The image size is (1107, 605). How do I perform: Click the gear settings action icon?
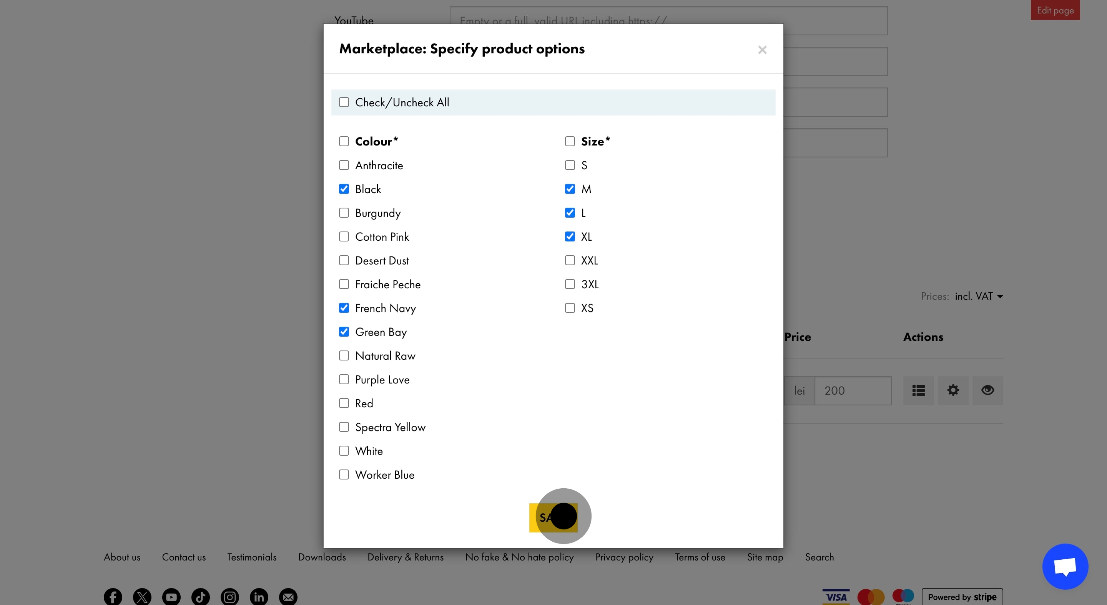click(x=953, y=390)
